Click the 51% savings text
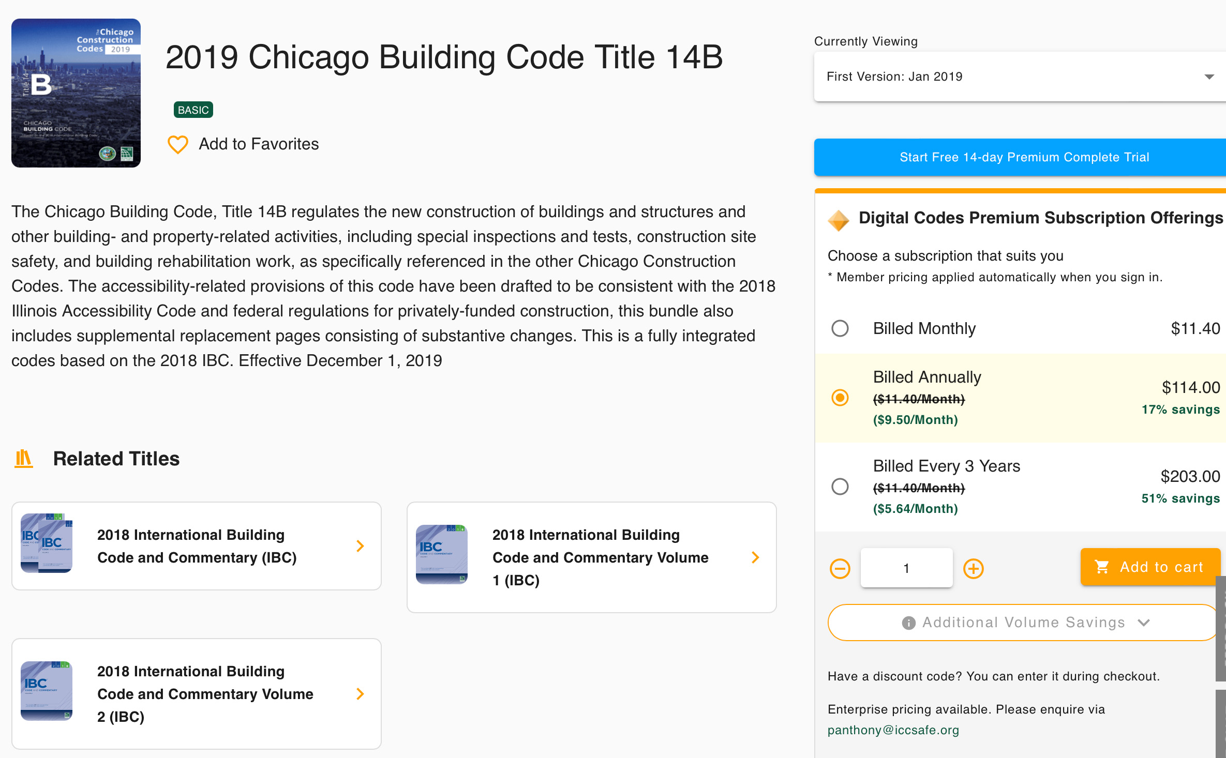This screenshot has width=1226, height=758. 1181,498
